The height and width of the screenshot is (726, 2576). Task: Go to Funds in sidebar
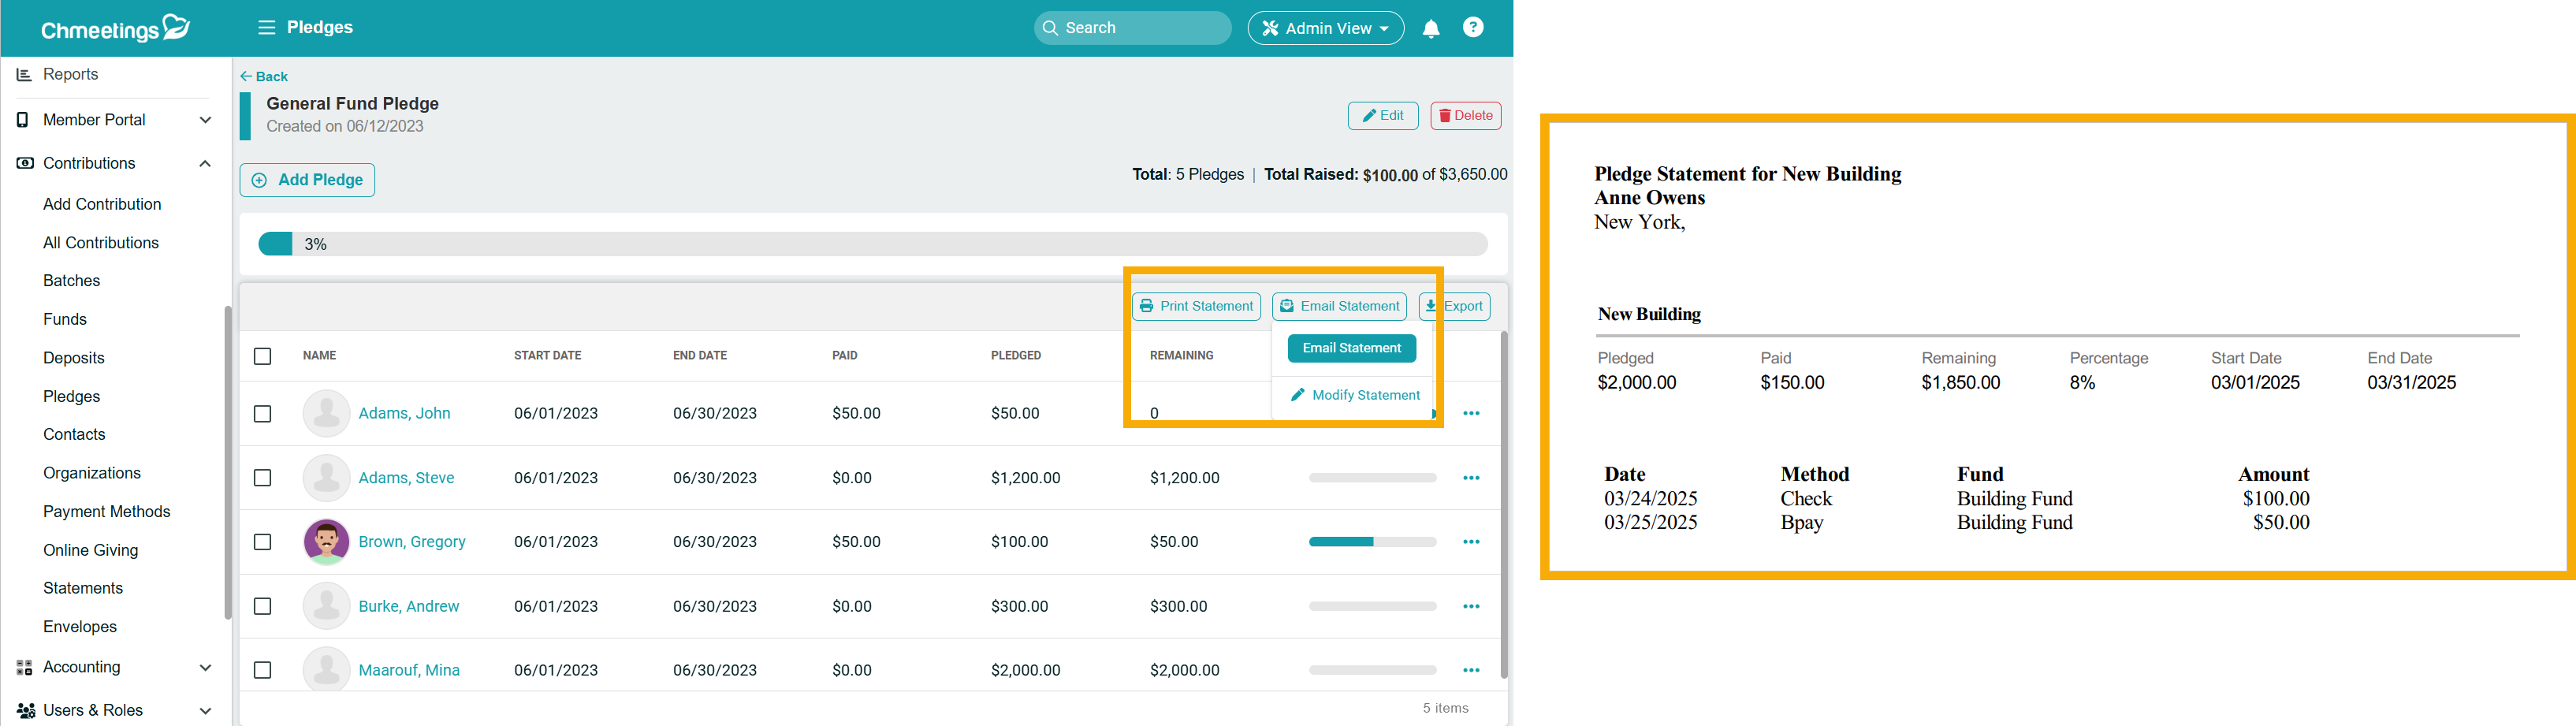(65, 320)
